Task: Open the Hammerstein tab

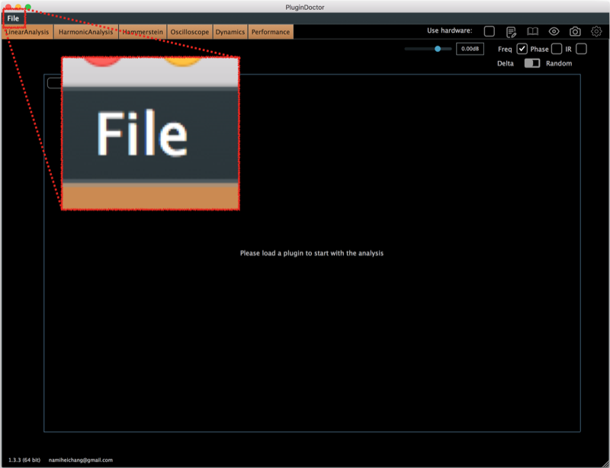Action: click(143, 32)
